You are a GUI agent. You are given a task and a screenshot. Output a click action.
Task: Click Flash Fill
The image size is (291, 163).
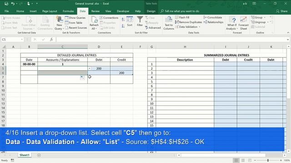[182, 17]
